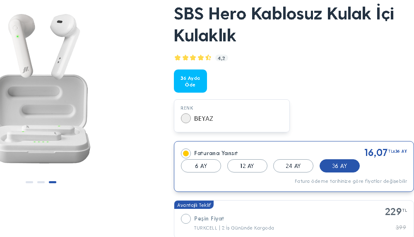
Task: Pick the 36 AY installment plan
Action: click(x=339, y=166)
